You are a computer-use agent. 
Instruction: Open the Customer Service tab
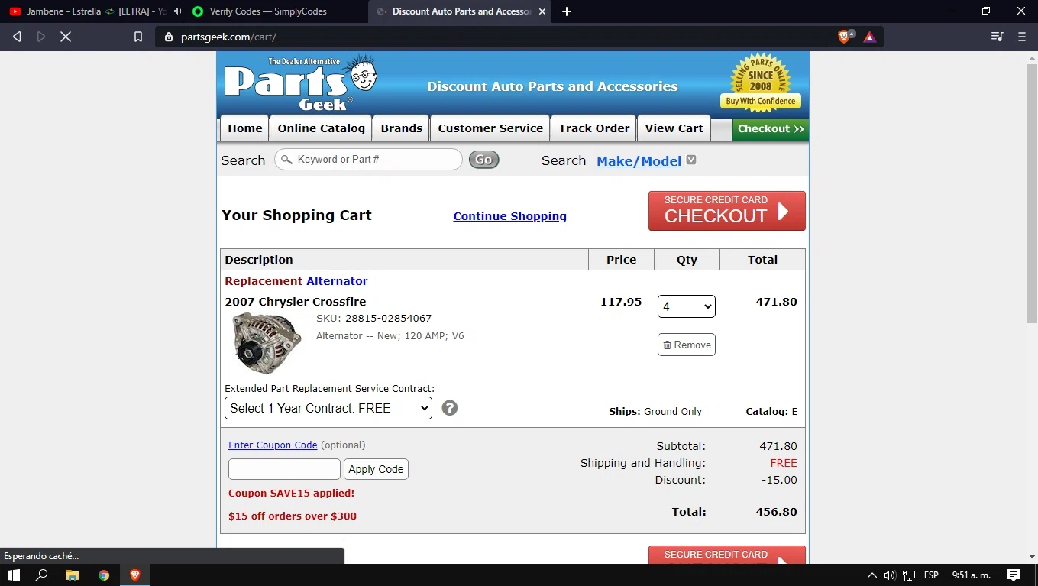pyautogui.click(x=490, y=128)
